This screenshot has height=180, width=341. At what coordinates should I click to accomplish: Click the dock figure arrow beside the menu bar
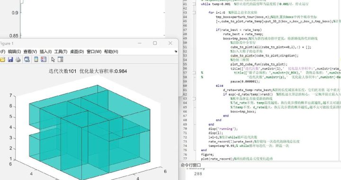point(176,52)
